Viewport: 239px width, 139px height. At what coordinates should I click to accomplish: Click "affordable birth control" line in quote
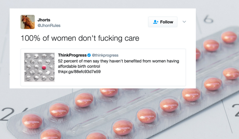point(79,66)
